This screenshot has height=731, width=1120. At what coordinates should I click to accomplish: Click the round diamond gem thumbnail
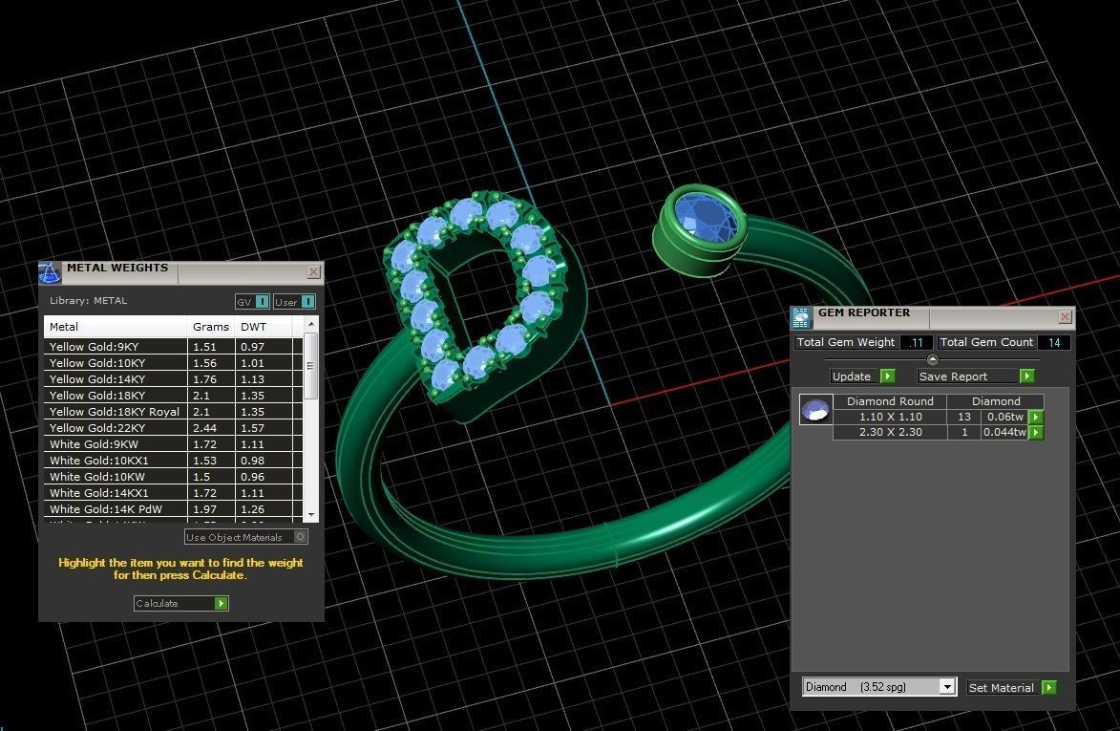click(x=815, y=410)
